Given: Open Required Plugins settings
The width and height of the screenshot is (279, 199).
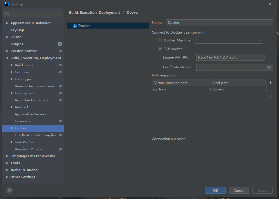Looking at the screenshot, I should (x=29, y=149).
